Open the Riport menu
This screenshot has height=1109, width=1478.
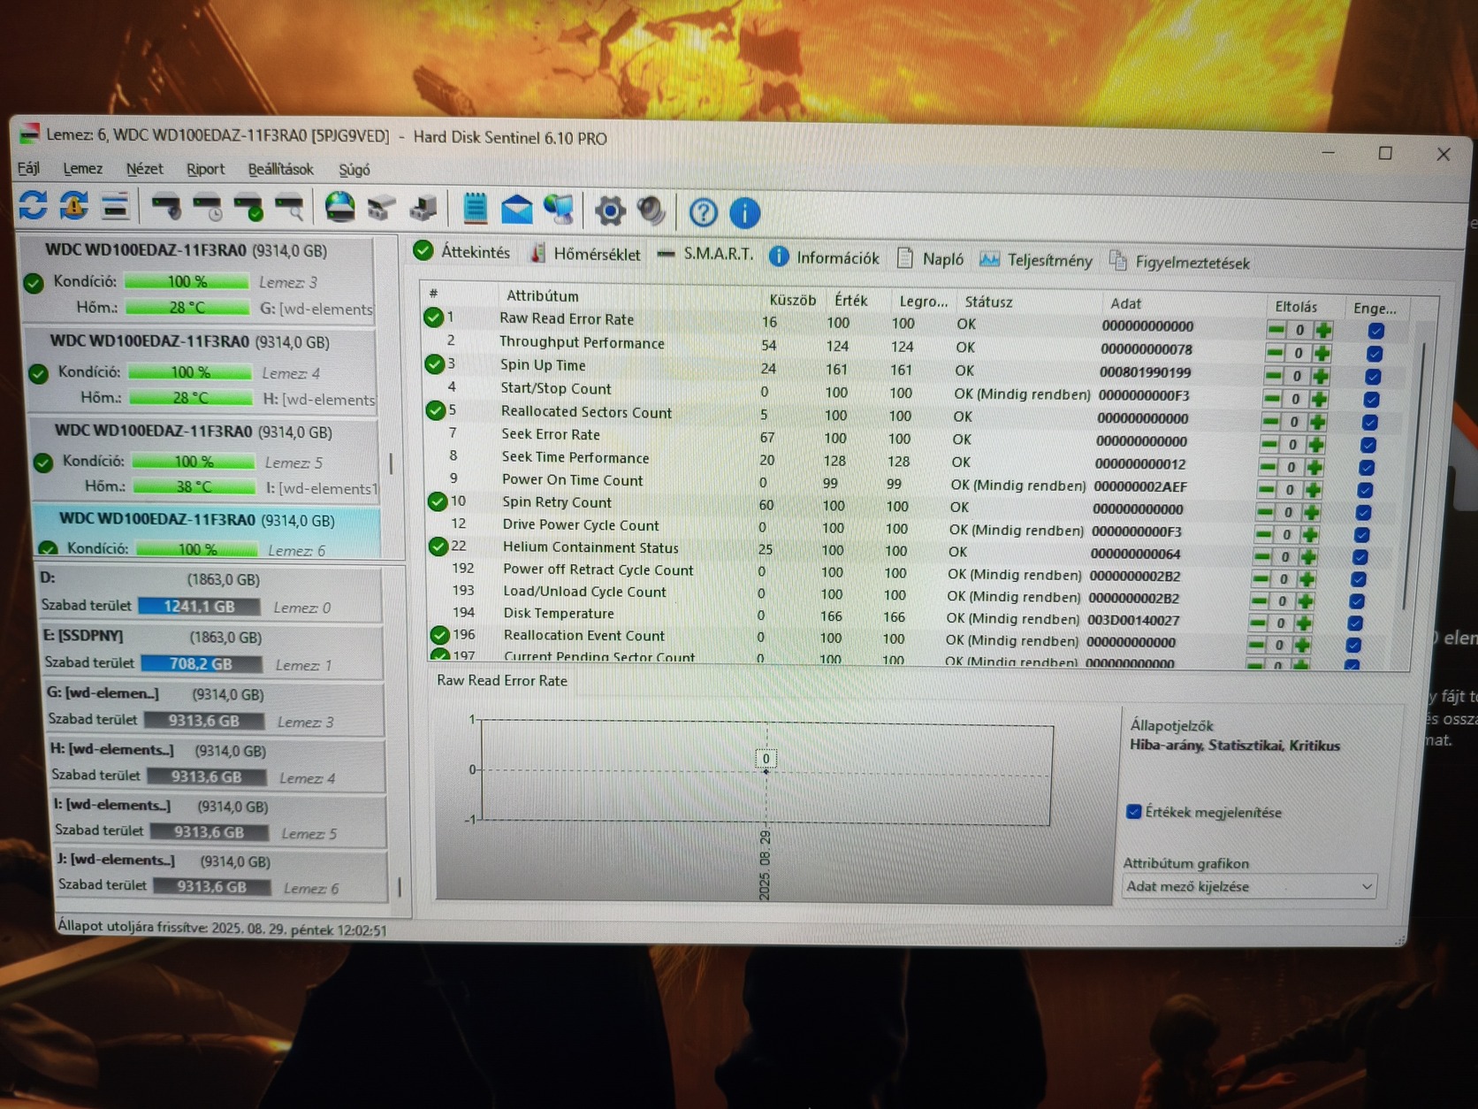point(205,169)
